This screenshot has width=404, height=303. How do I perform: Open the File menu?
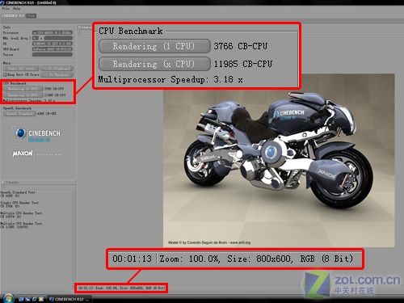6,8
